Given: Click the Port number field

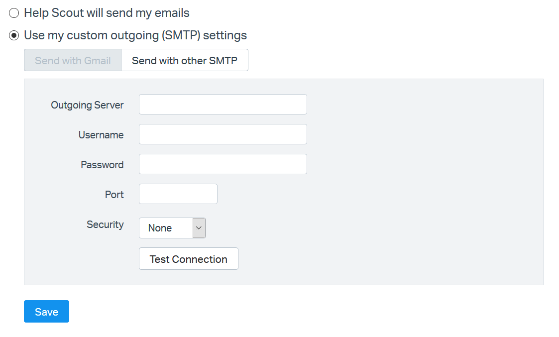Looking at the screenshot, I should point(178,194).
